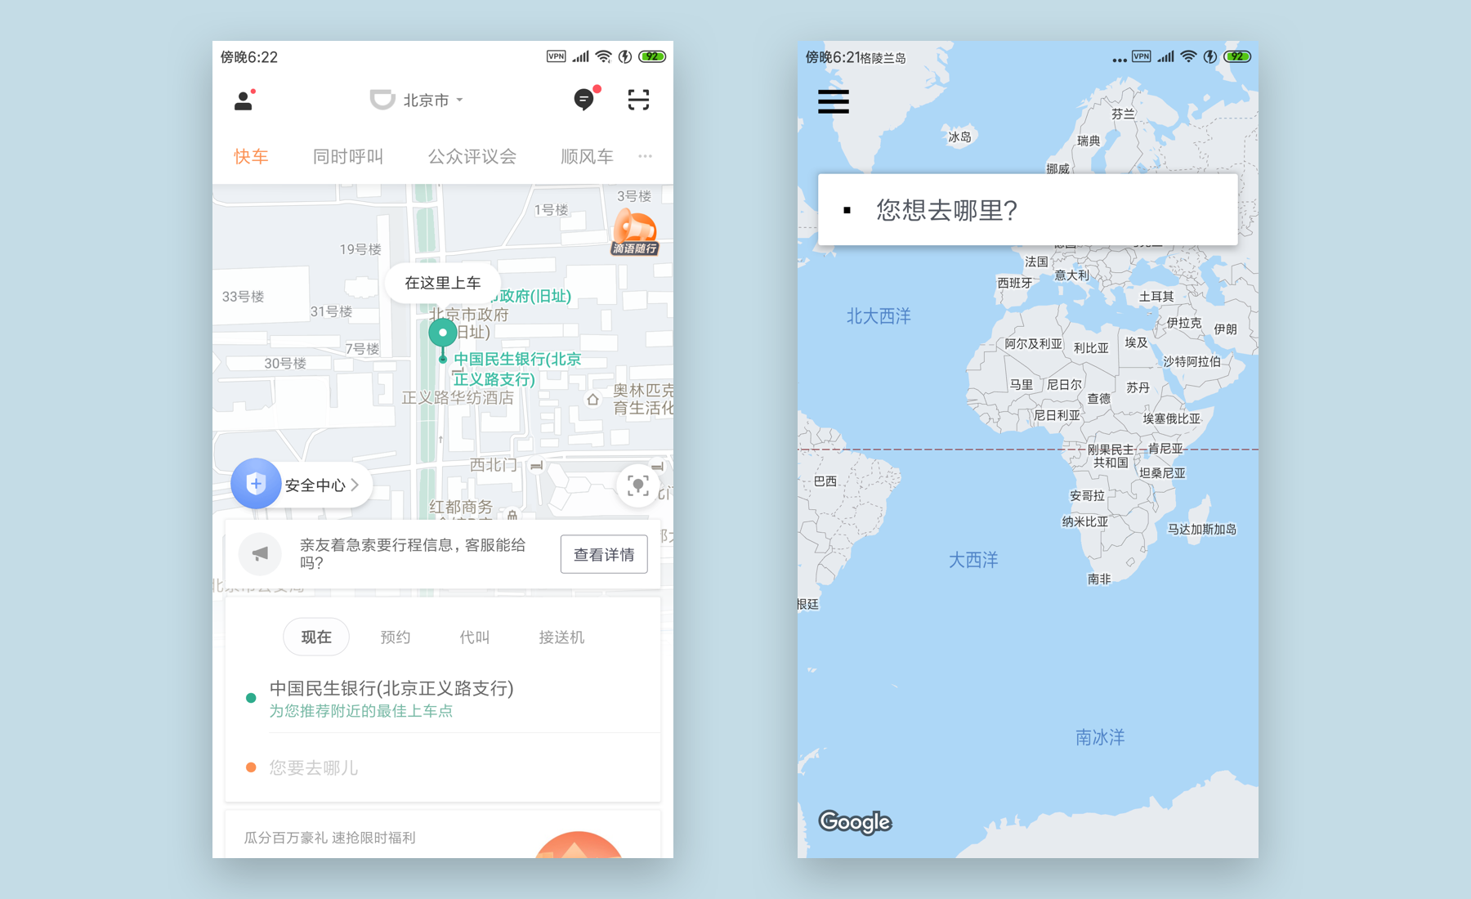Tap the 阿尔及利亚 country label
This screenshot has width=1471, height=899.
pos(1034,344)
